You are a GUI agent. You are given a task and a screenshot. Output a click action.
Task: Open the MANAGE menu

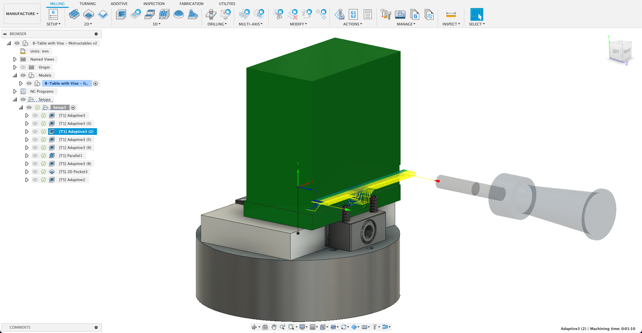pos(406,24)
